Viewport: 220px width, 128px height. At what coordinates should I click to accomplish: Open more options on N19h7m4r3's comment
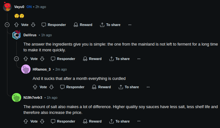tap(139, 121)
